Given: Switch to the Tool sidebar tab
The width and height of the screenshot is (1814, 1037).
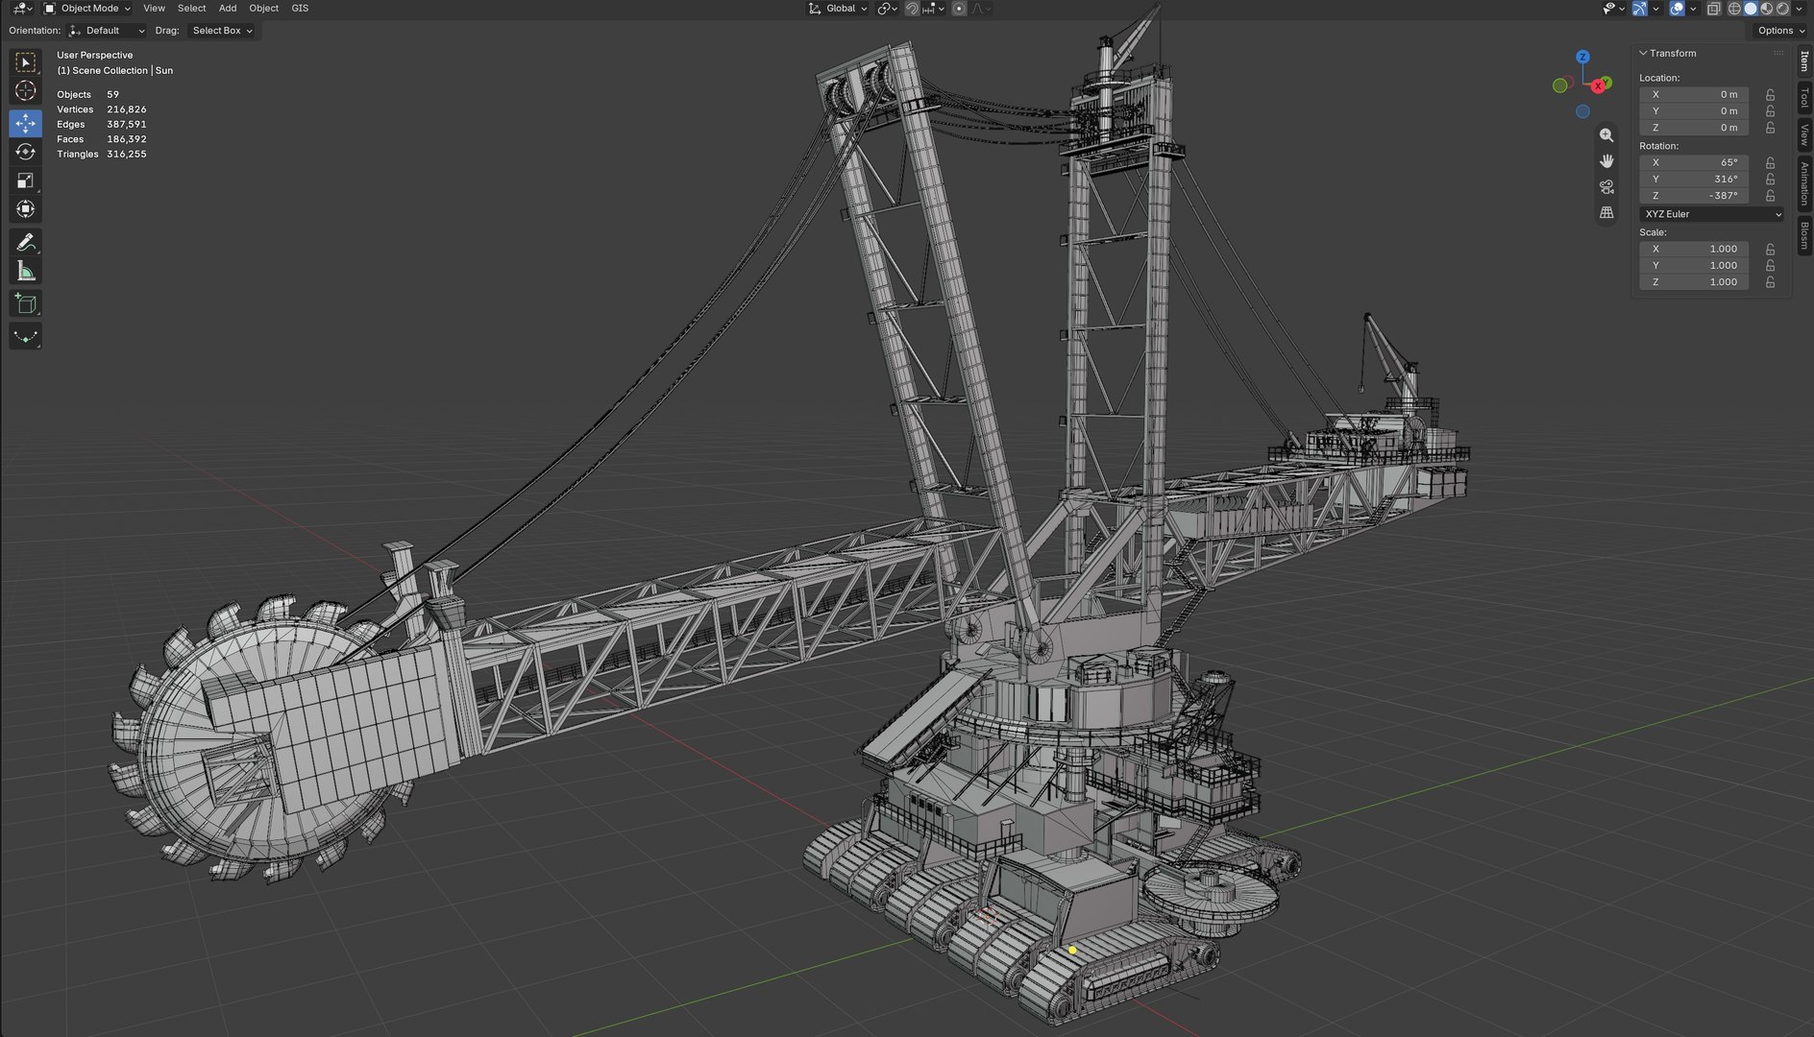Looking at the screenshot, I should click(x=1804, y=97).
